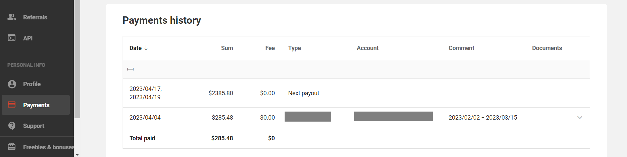Click the Type column header
The width and height of the screenshot is (627, 157).
click(294, 48)
